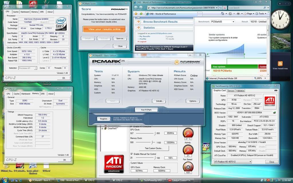Image resolution: width=293 pixels, height=183 pixels.
Task: Click the Show Desktop quick launch icon
Action: pyautogui.click(x=12, y=180)
